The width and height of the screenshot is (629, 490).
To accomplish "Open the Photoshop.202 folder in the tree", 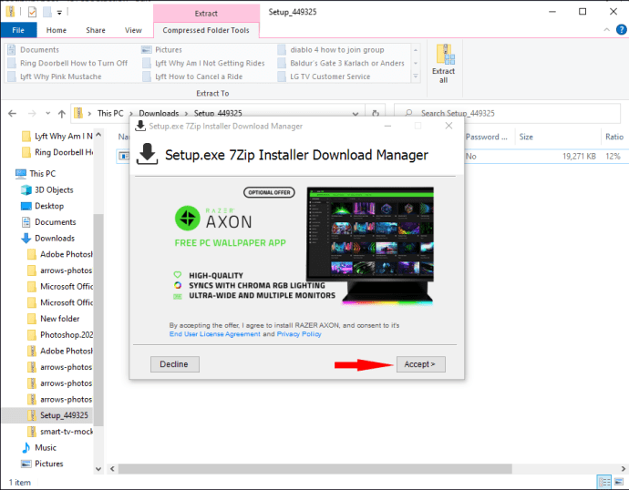I will pos(60,334).
